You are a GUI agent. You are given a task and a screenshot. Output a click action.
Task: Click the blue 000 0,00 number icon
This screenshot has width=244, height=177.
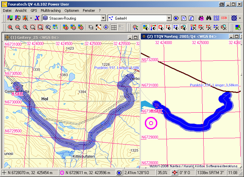pyautogui.click(x=216, y=18)
